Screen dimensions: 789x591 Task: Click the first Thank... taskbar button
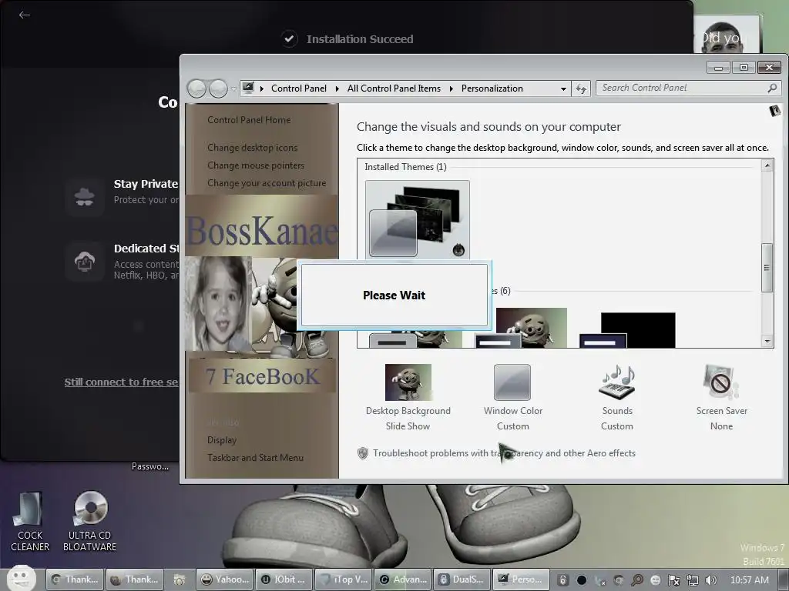pyautogui.click(x=75, y=580)
